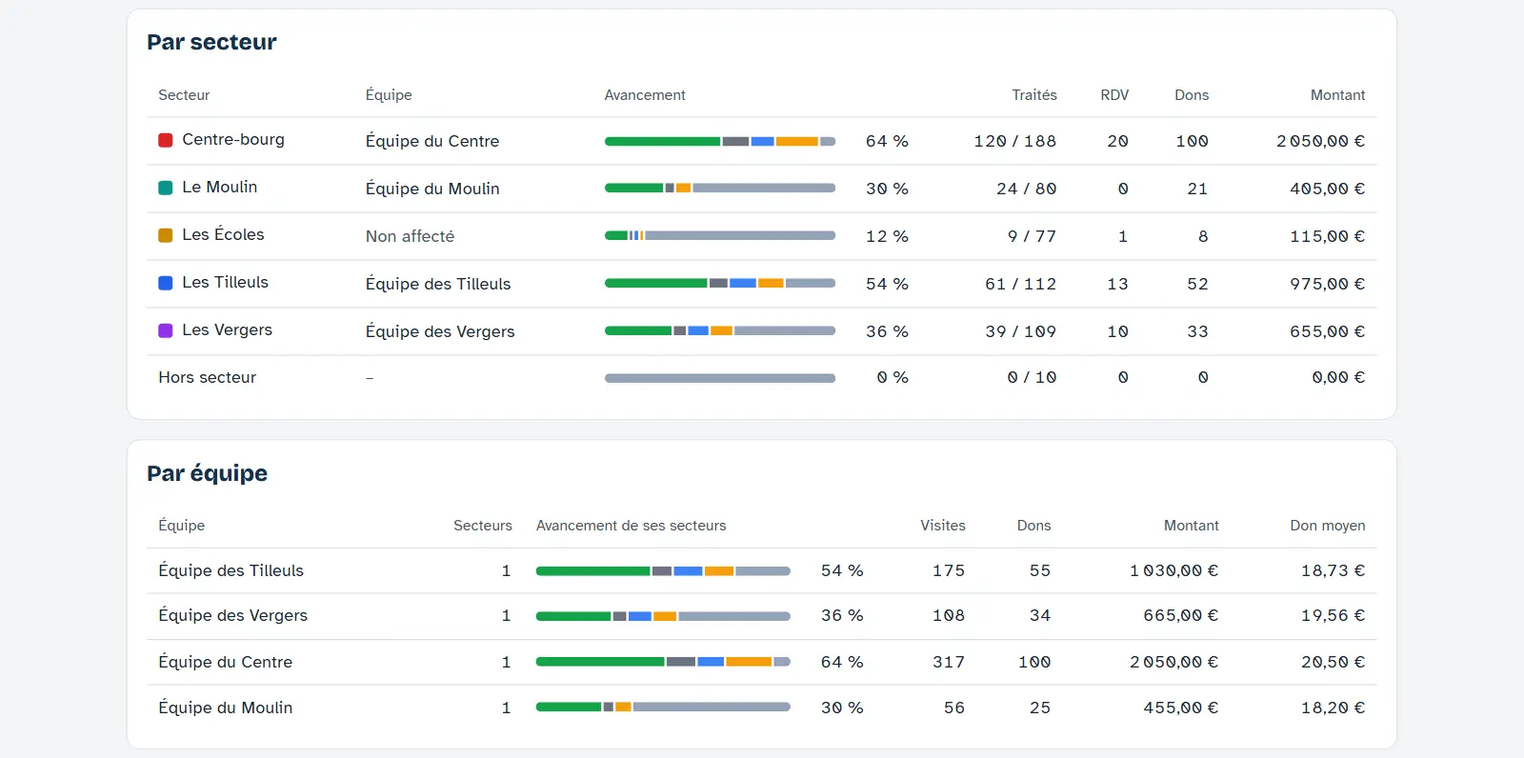Select the Les Écoles sector name
This screenshot has height=758, width=1524.
[x=223, y=234]
